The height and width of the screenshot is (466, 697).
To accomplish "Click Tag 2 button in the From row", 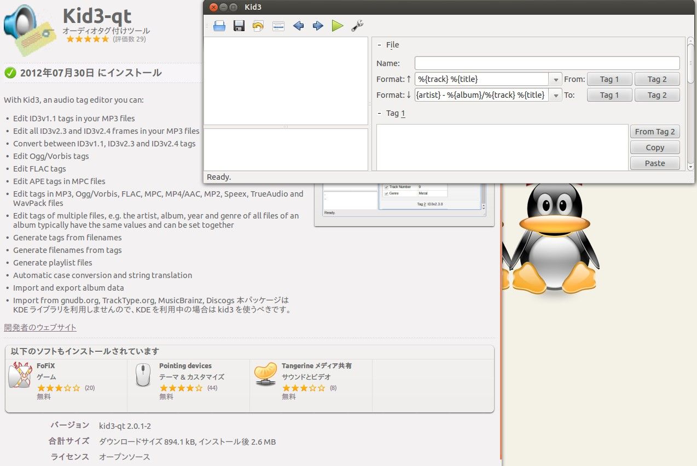I will pyautogui.click(x=657, y=79).
